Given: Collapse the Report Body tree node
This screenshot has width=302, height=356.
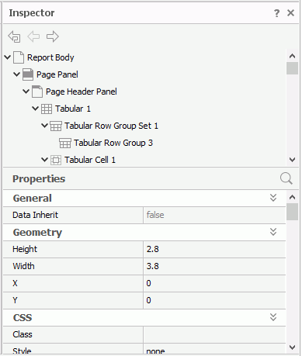Looking at the screenshot, I should point(8,57).
